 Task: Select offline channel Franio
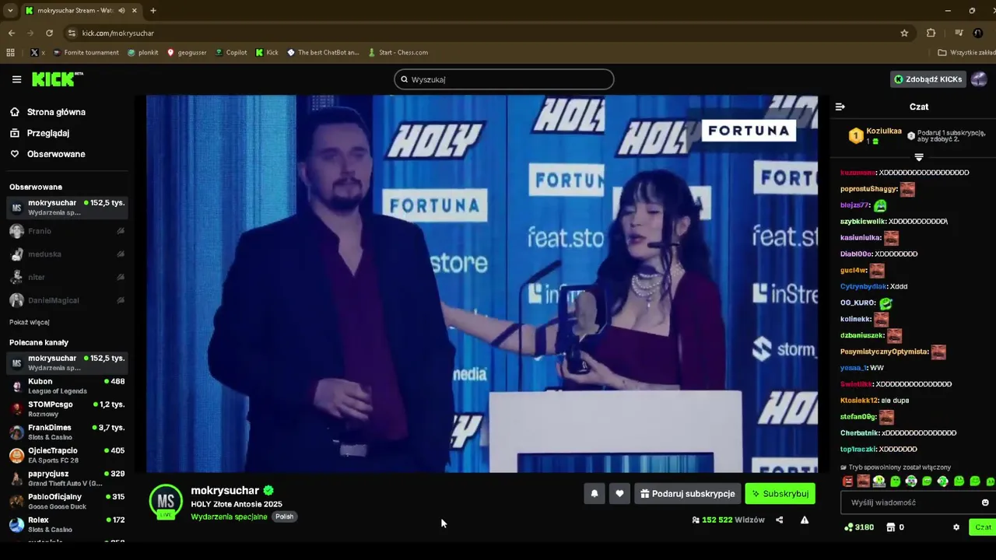click(x=67, y=231)
